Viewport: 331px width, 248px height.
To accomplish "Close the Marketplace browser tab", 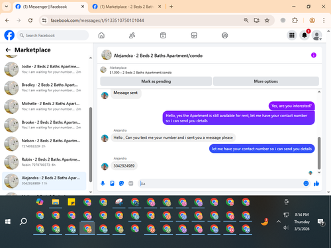I will click(x=160, y=7).
